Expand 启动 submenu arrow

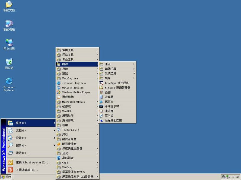coord(97,69)
